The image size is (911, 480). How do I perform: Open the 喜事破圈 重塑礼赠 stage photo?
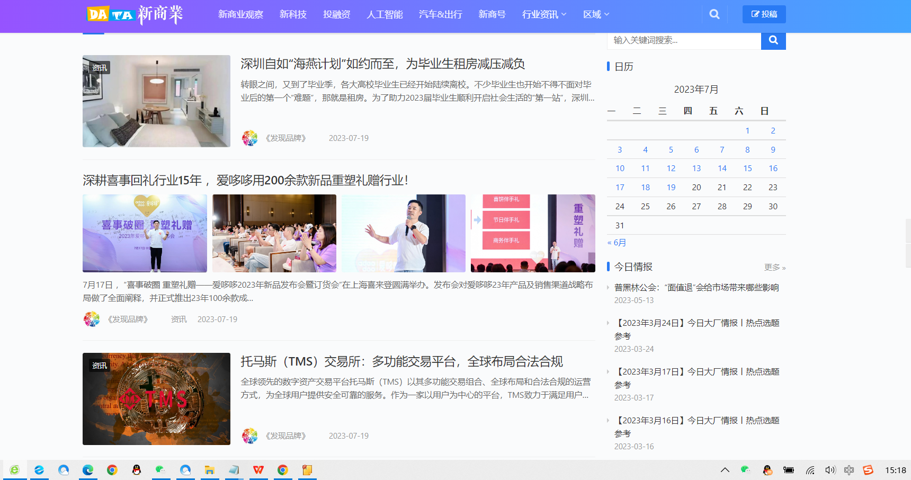145,233
